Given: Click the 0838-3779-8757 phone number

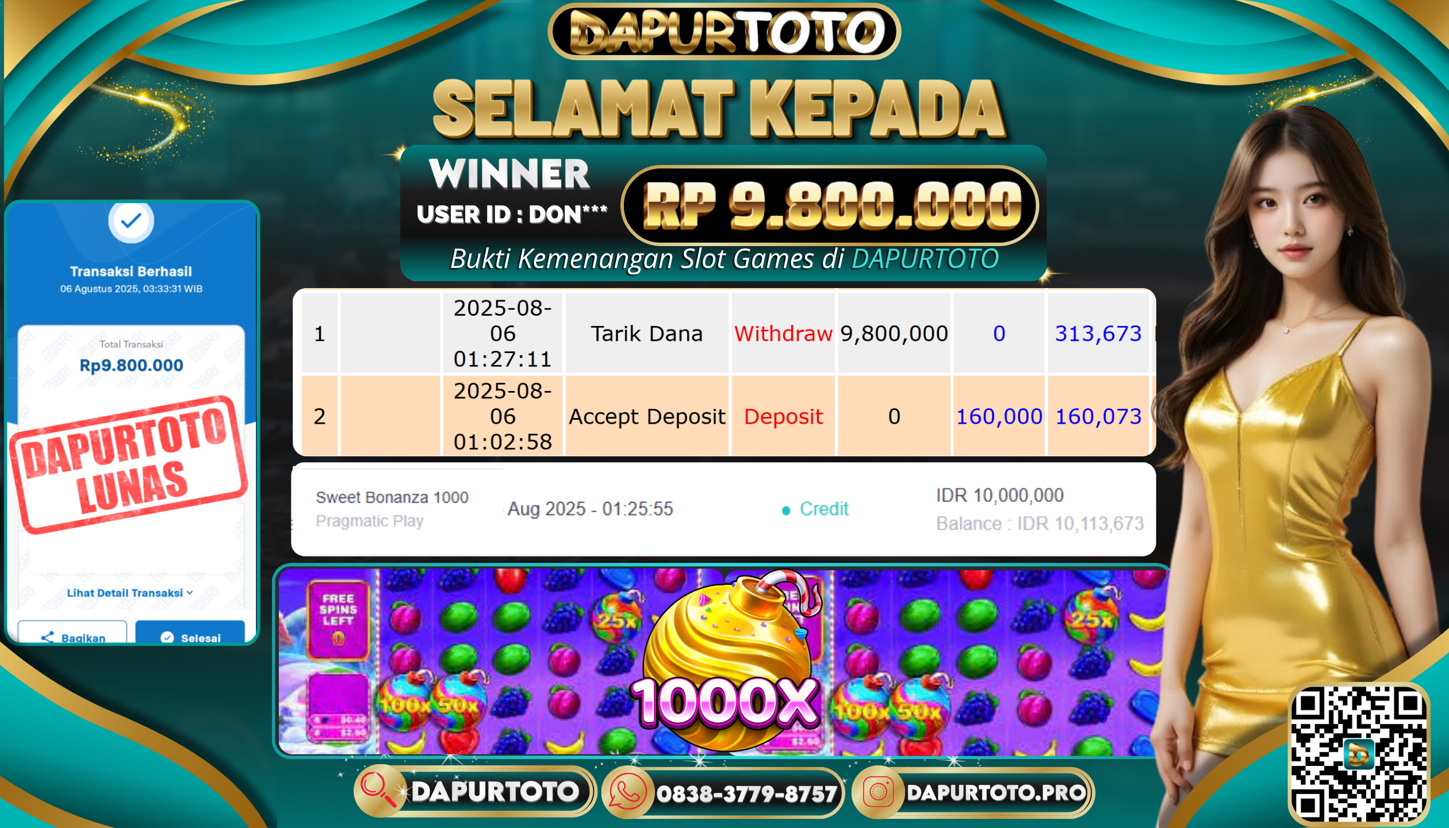Looking at the screenshot, I should 746,794.
